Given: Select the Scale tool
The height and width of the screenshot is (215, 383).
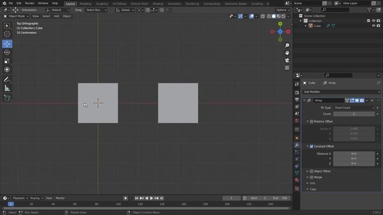Looking at the screenshot, I should pyautogui.click(x=7, y=61).
